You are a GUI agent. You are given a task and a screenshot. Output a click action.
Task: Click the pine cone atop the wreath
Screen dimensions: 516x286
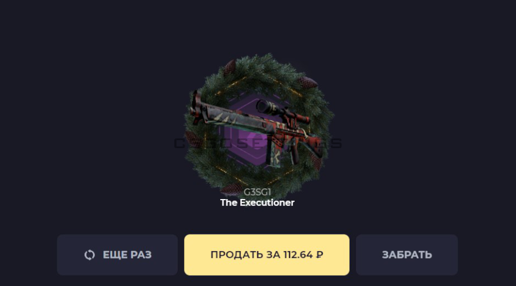coord(230,68)
